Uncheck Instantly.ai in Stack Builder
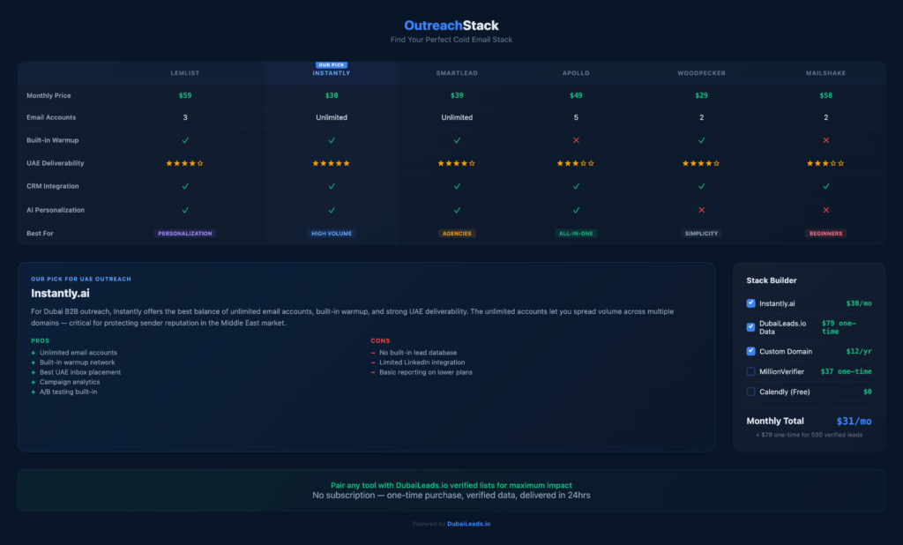903x545 pixels. pos(751,302)
